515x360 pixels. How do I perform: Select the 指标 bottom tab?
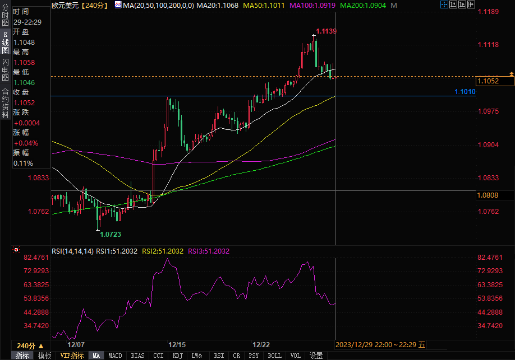coord(22,356)
